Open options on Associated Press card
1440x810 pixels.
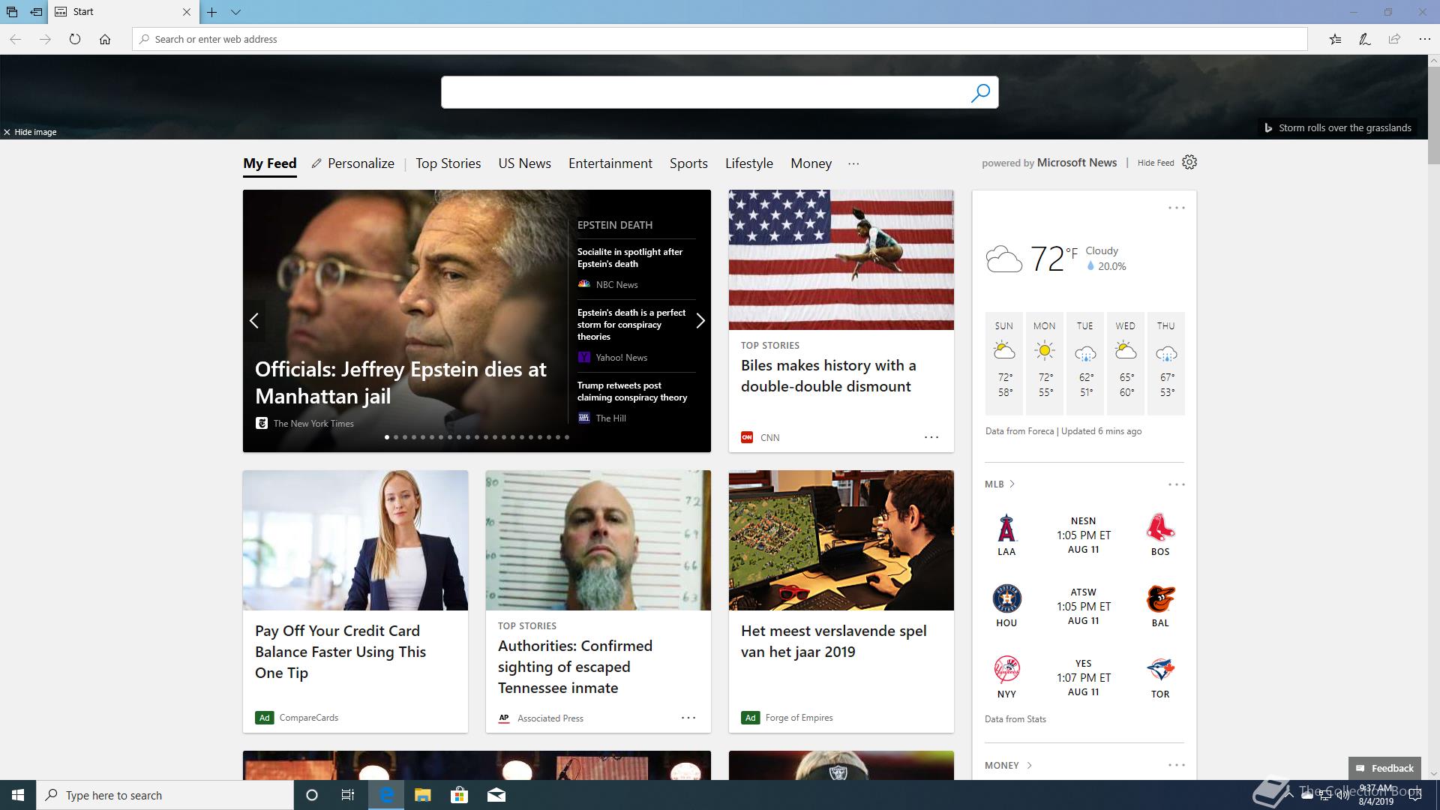[688, 718]
